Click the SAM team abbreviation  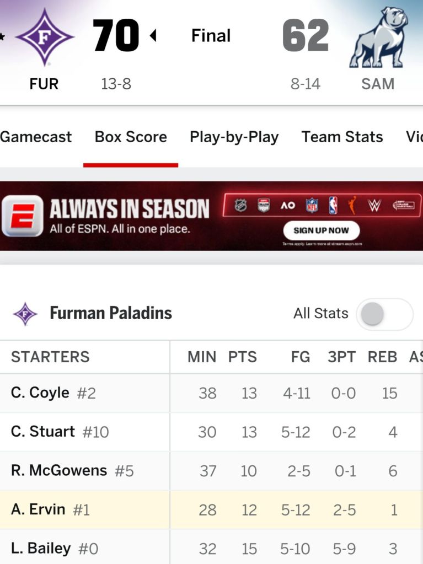(x=378, y=84)
